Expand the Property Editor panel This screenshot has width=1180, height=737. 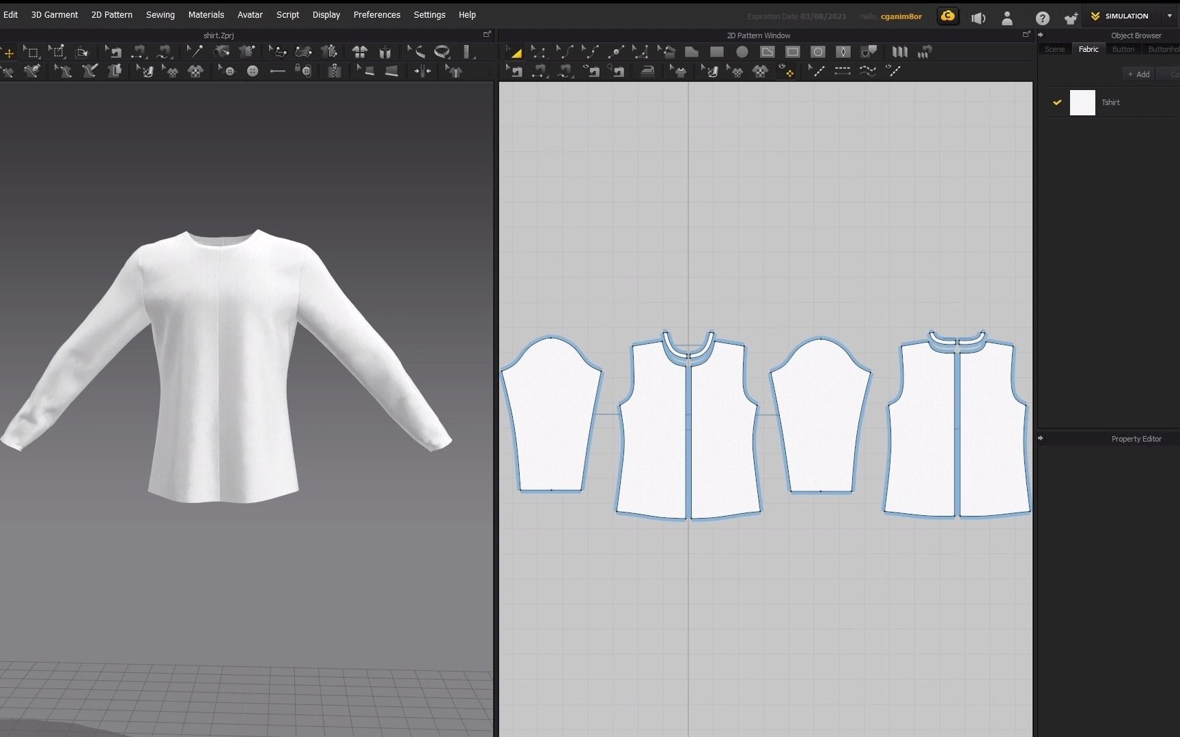pyautogui.click(x=1041, y=439)
